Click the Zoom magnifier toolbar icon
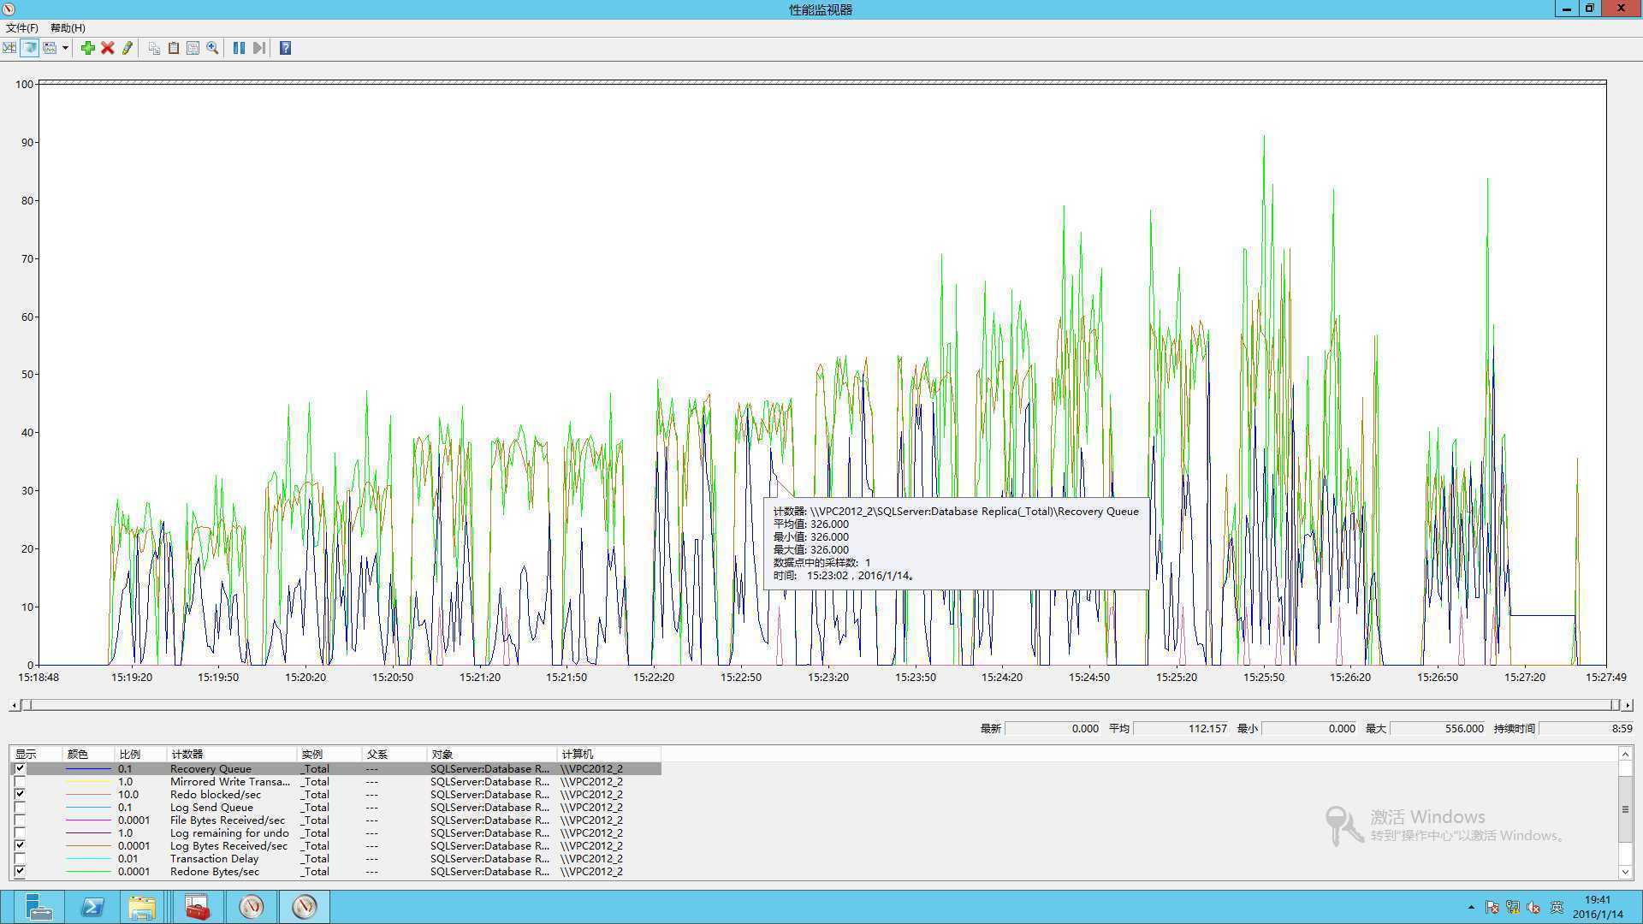1643x924 pixels. (x=212, y=48)
